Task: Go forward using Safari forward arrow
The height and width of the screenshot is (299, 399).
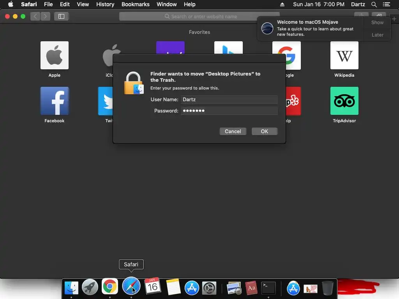Action: 45,16
